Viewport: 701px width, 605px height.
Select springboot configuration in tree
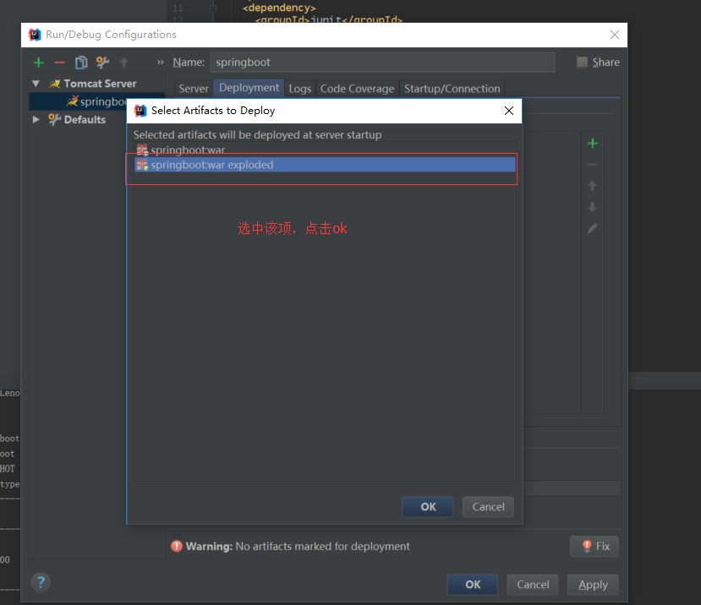pyautogui.click(x=97, y=101)
